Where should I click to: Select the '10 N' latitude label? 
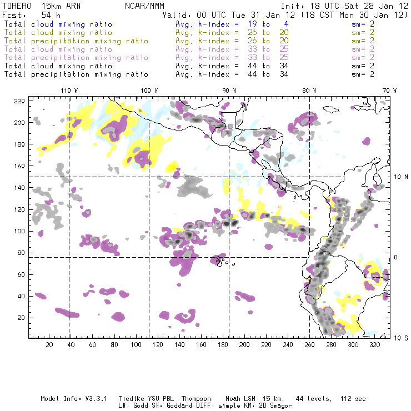click(401, 177)
